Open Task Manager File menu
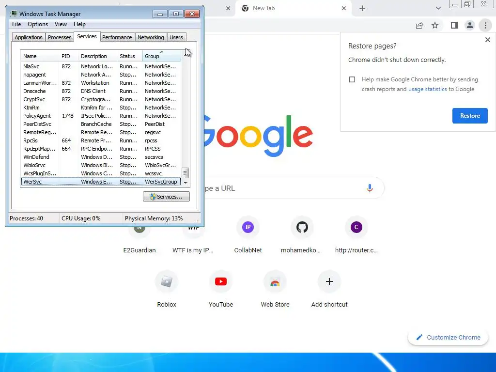Image resolution: width=496 pixels, height=372 pixels. (x=16, y=24)
